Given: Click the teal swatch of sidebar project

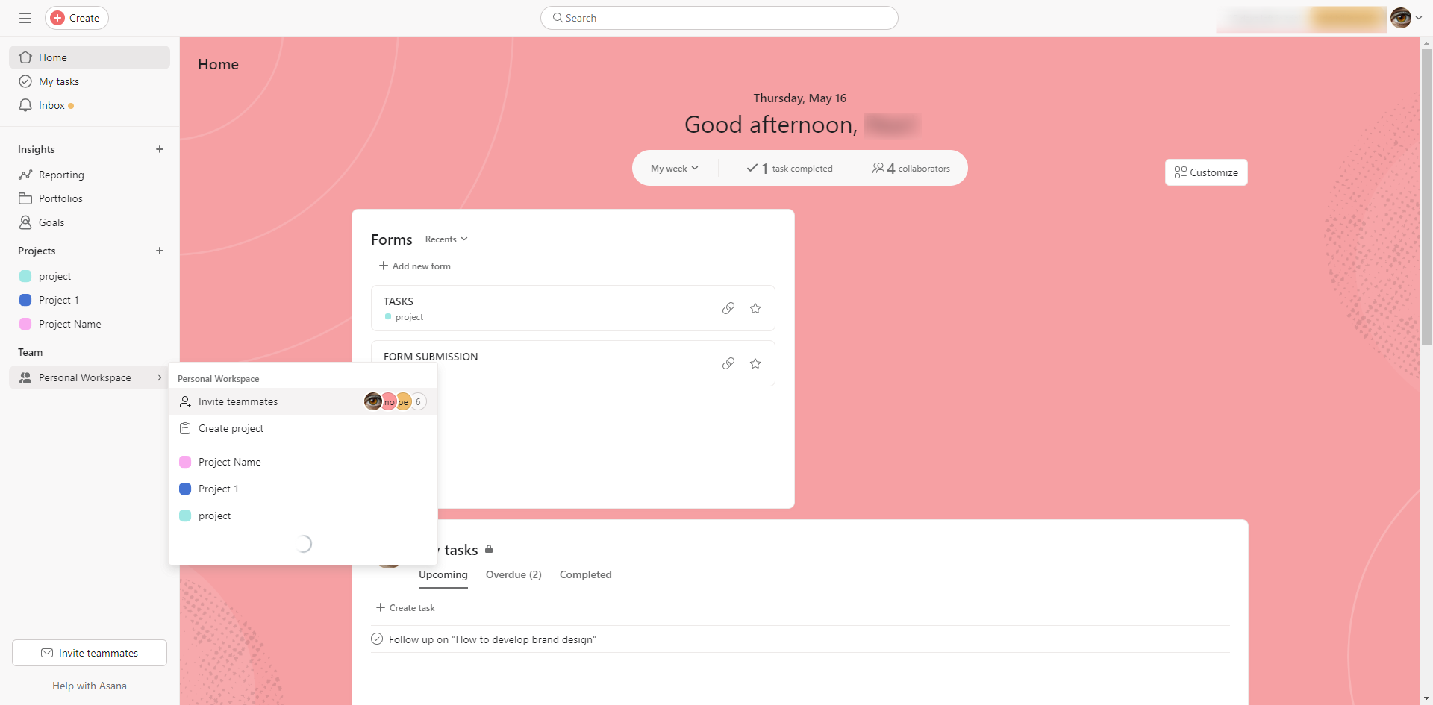Looking at the screenshot, I should (x=25, y=276).
